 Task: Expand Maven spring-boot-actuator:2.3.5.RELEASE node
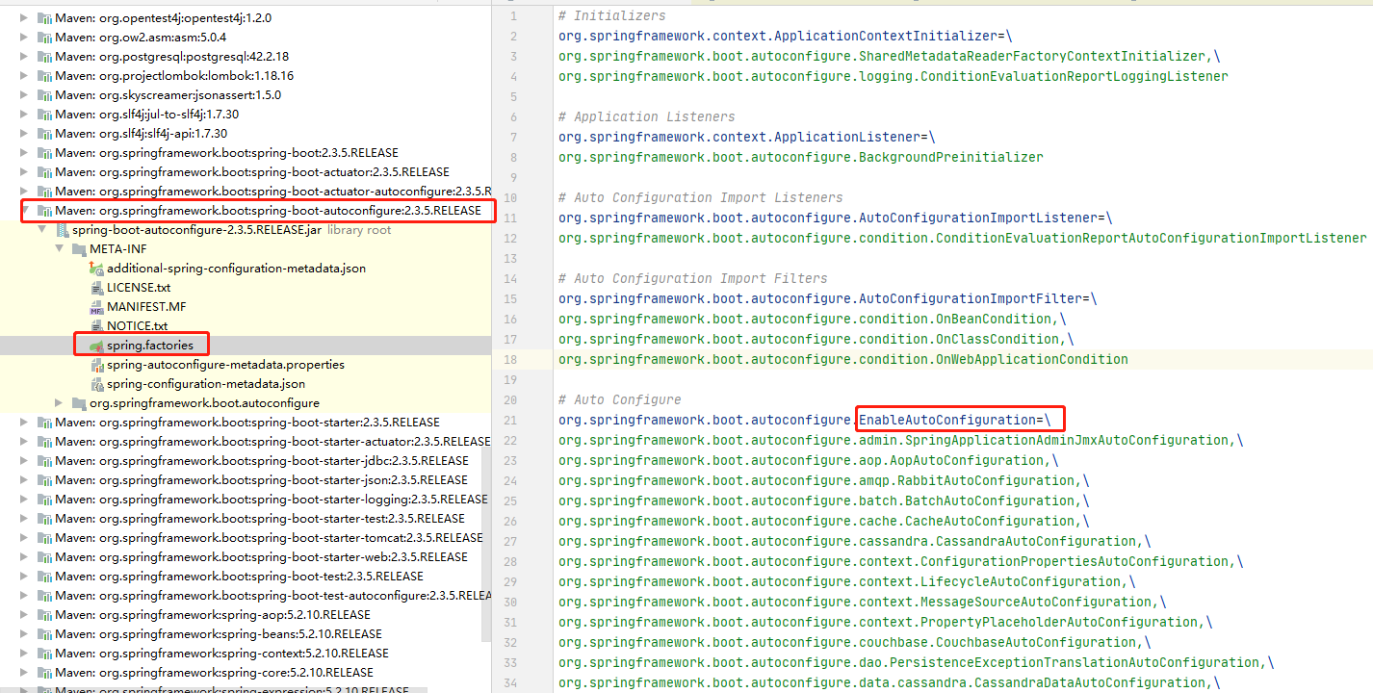[25, 172]
